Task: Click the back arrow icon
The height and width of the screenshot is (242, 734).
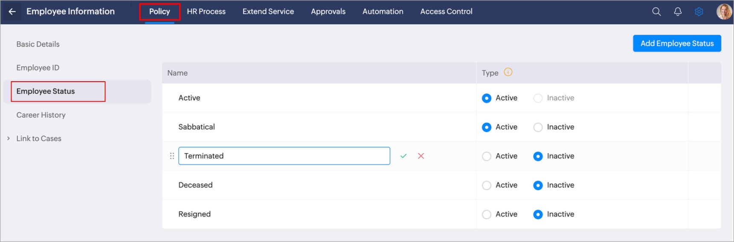Action: pyautogui.click(x=12, y=11)
